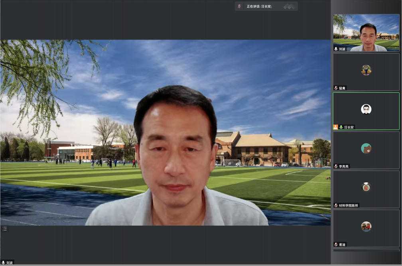Click 李亮亮's muted microphone icon
This screenshot has width=402, height=266.
point(336,166)
